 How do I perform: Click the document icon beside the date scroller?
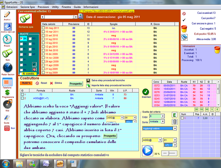point(81,17)
